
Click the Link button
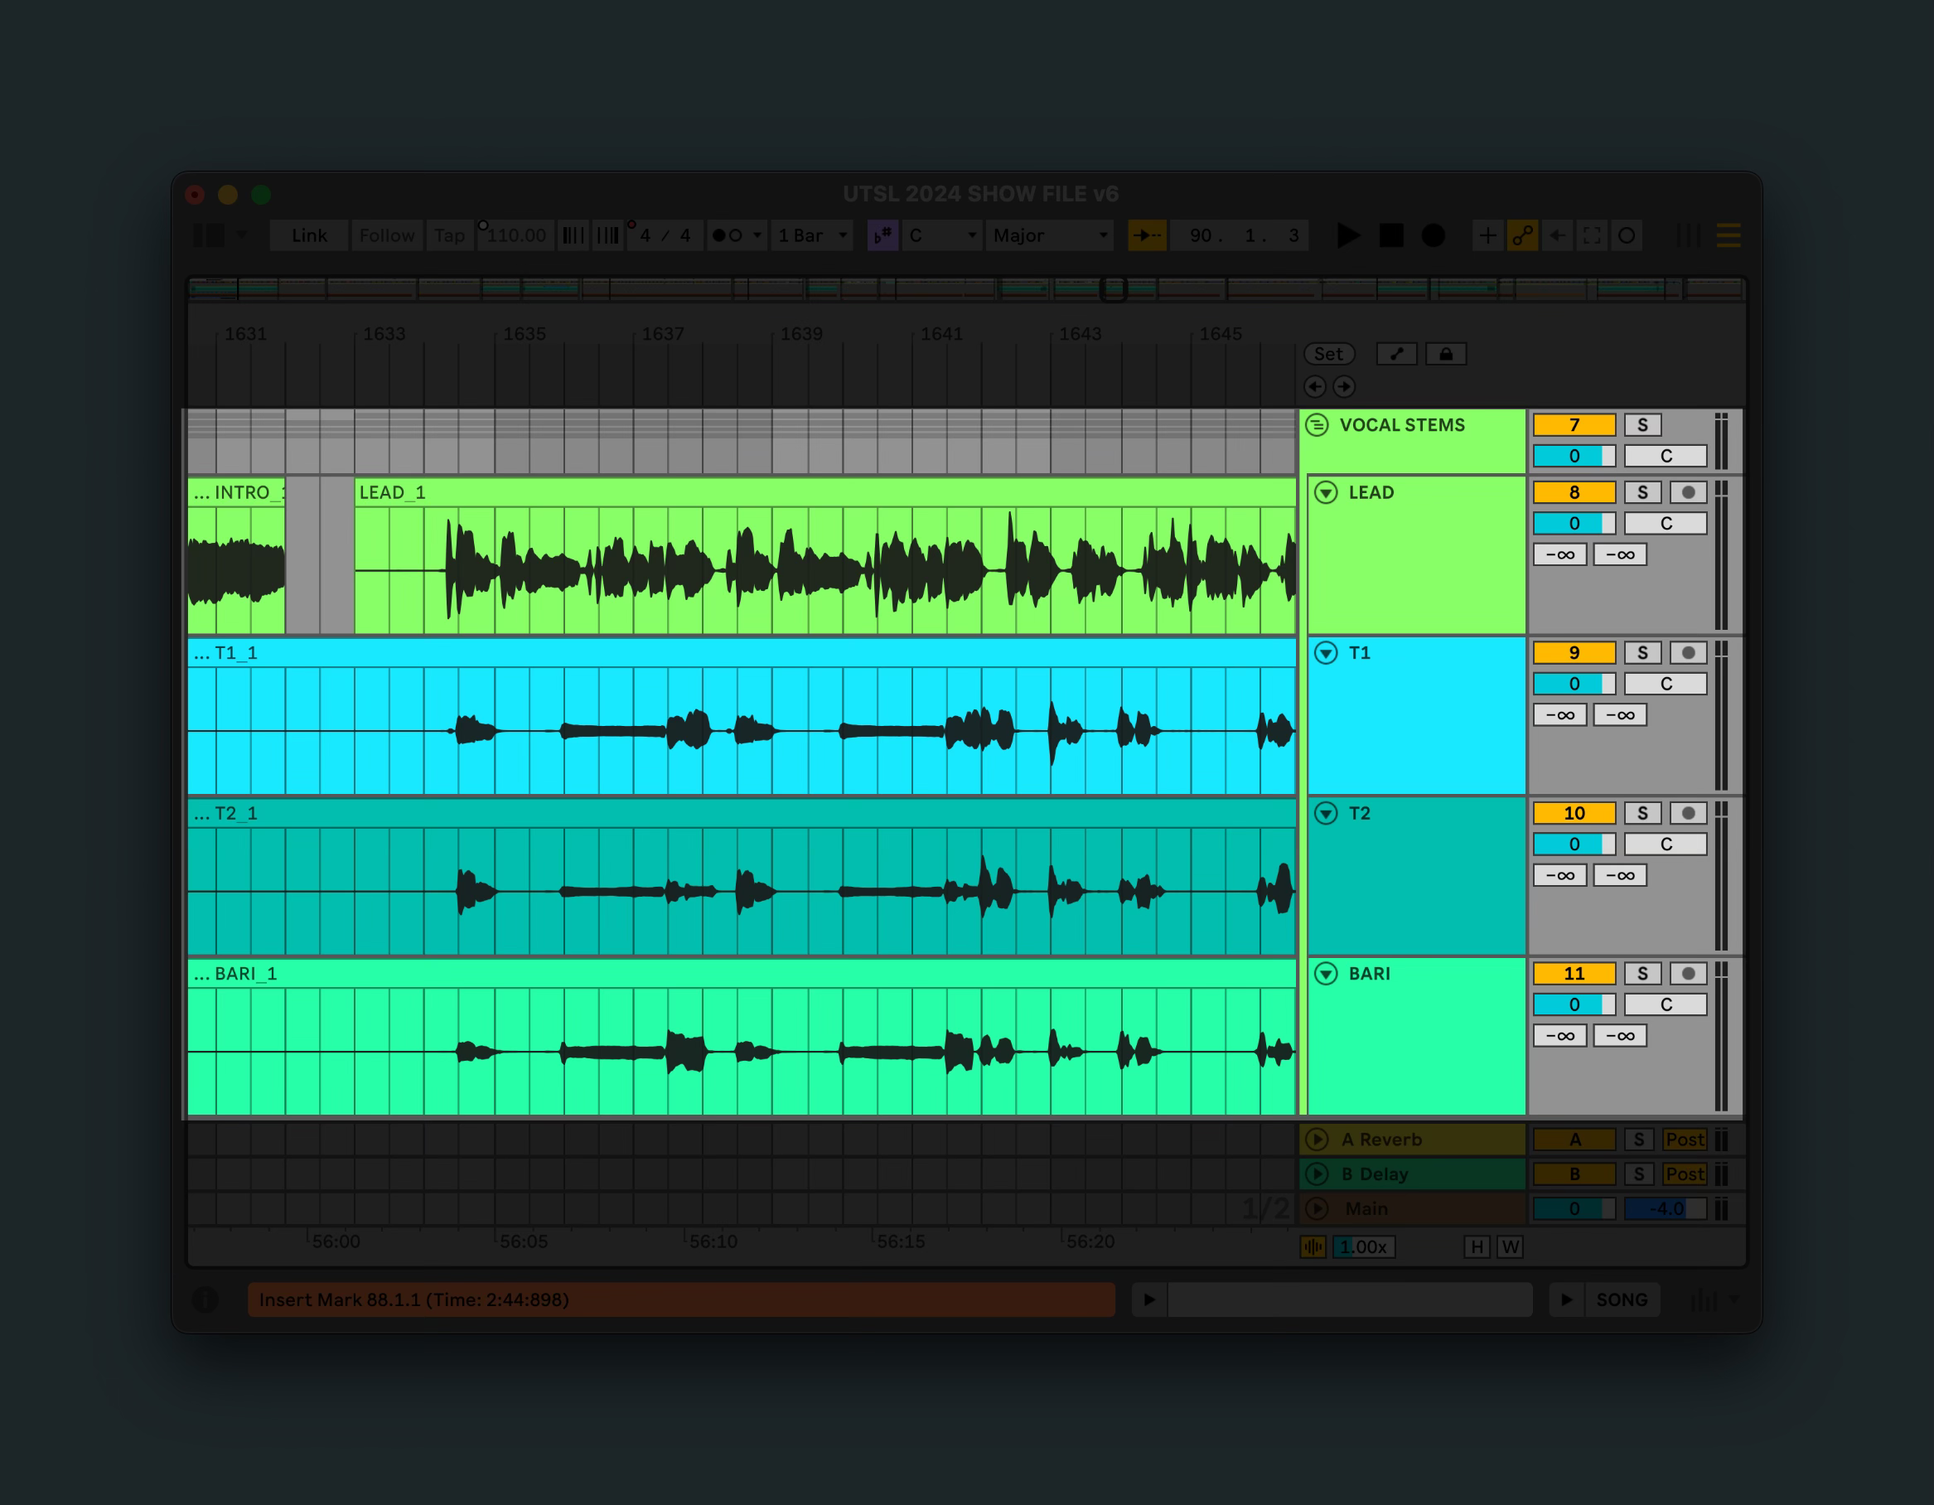tap(309, 235)
